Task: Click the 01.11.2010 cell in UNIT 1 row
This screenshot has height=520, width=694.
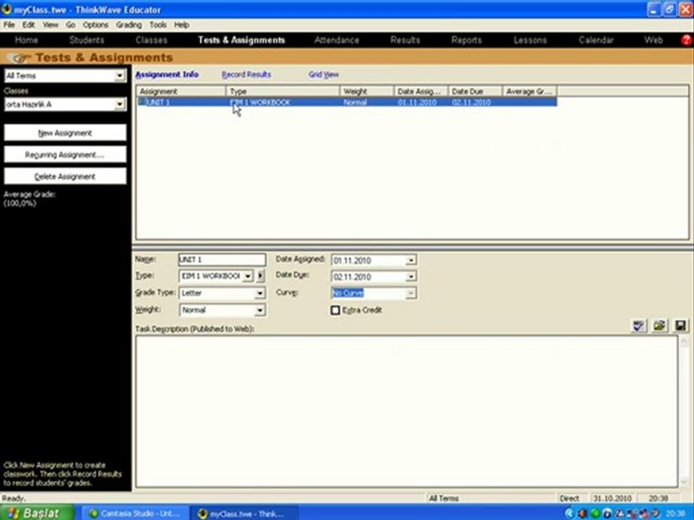Action: tap(417, 102)
